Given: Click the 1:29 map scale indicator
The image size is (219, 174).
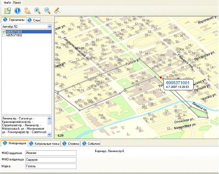Looking at the screenshot, I should [60, 135].
